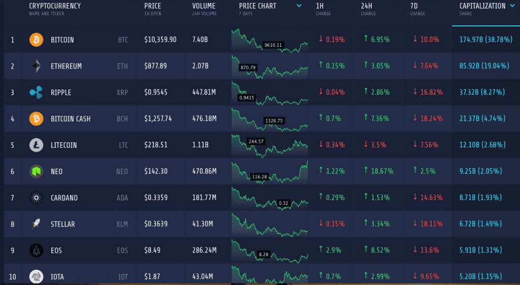This screenshot has width=520, height=285.
Task: Click the Bitcoin Cash logo icon
Action: click(x=36, y=119)
